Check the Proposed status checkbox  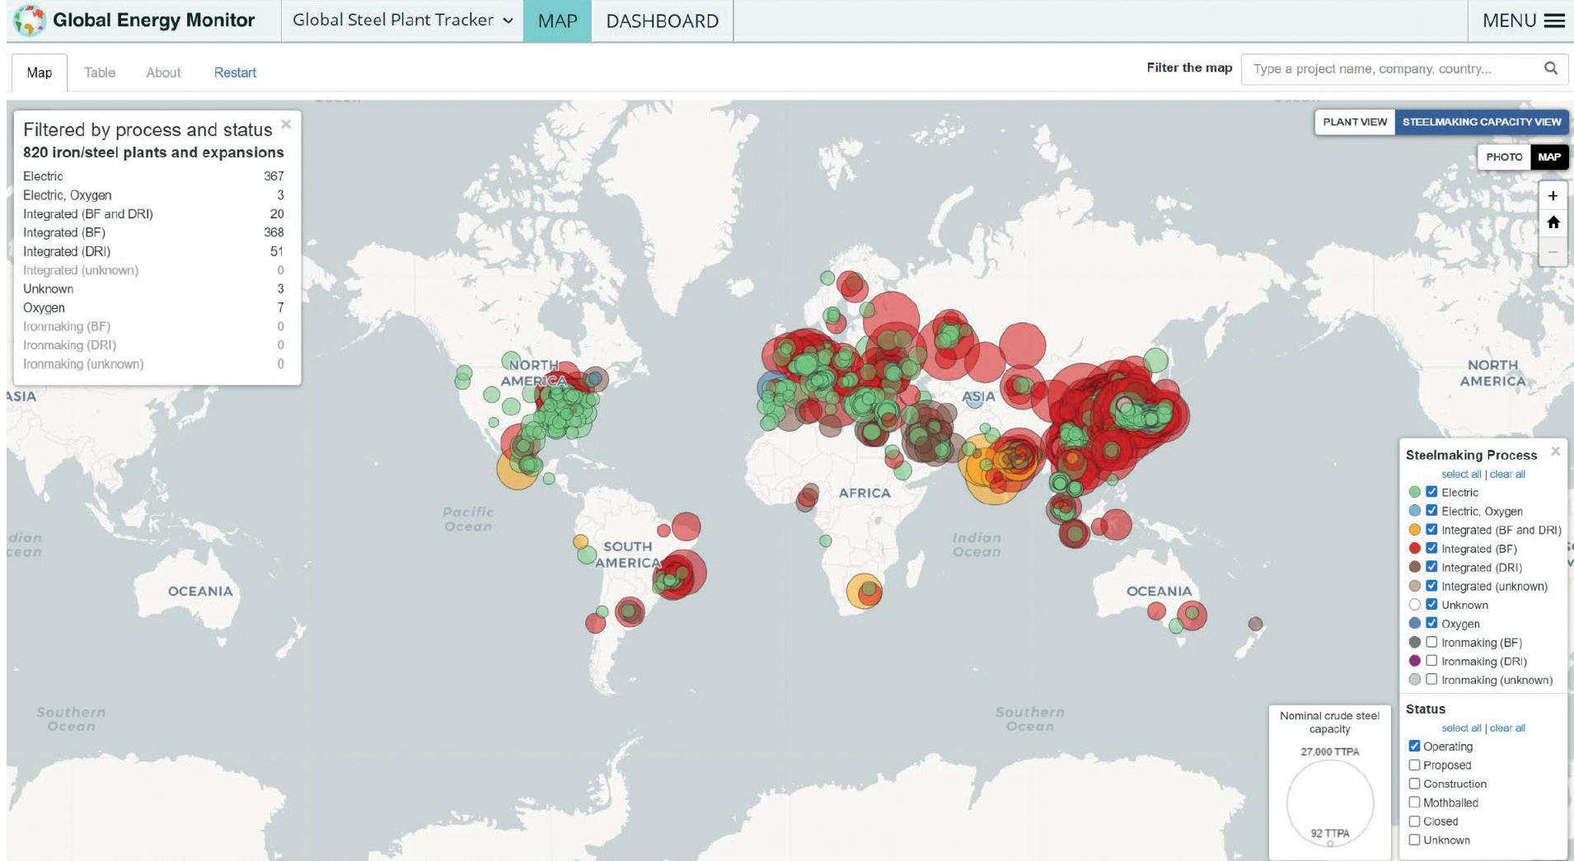click(1414, 765)
